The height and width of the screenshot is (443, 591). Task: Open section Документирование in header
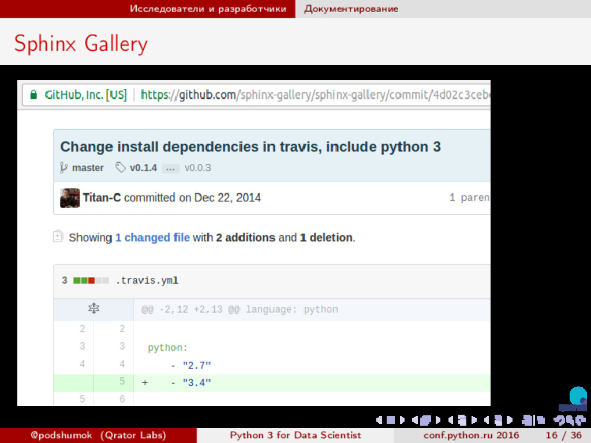pos(351,9)
